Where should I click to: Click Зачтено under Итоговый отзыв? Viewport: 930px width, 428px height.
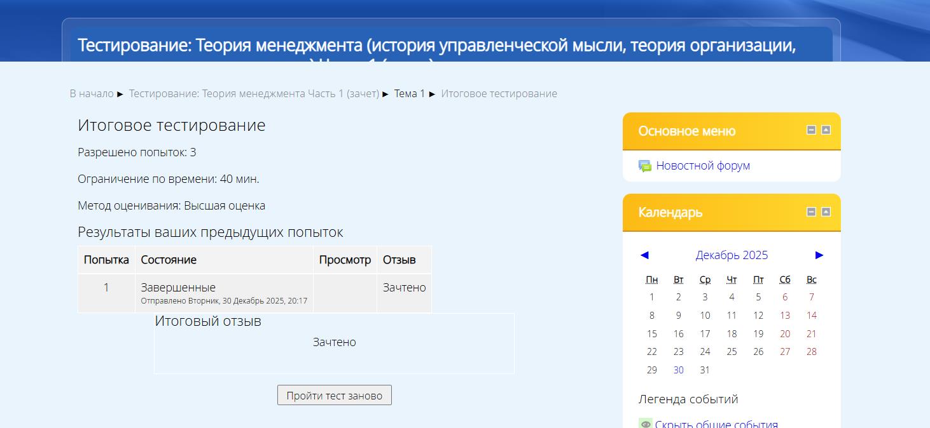click(335, 342)
